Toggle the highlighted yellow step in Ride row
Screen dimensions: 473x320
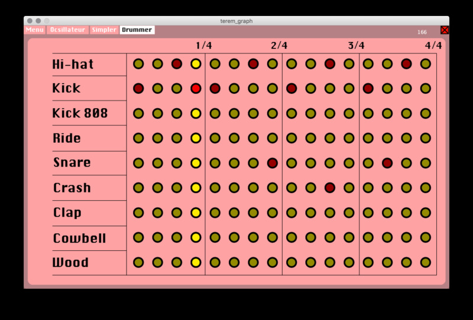coord(196,138)
